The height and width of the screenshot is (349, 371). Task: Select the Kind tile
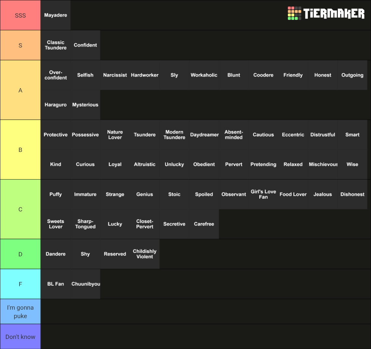(56, 164)
